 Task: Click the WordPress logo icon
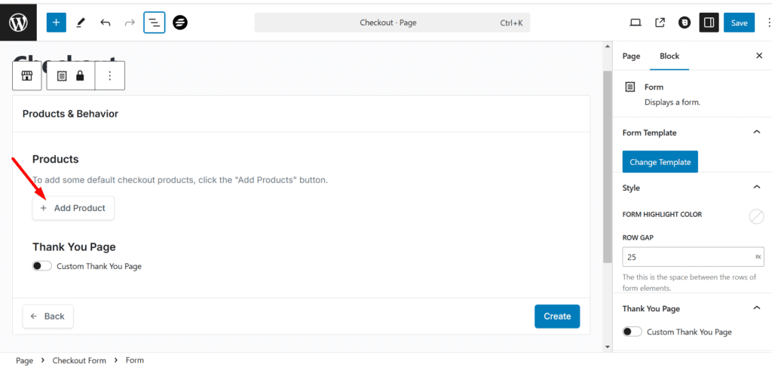coord(18,23)
